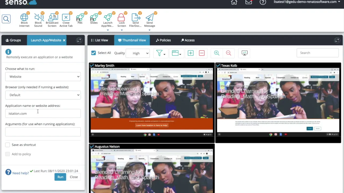Expand the Launch App/Website toolbar arrow
The width and height of the screenshot is (344, 193).
[x=108, y=30]
